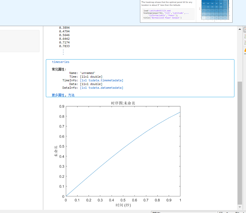
Task: Open the tsdata.timemetadata link
Action: 102,80
